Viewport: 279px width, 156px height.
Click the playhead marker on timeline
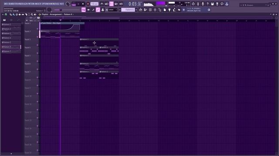pyautogui.click(x=61, y=20)
